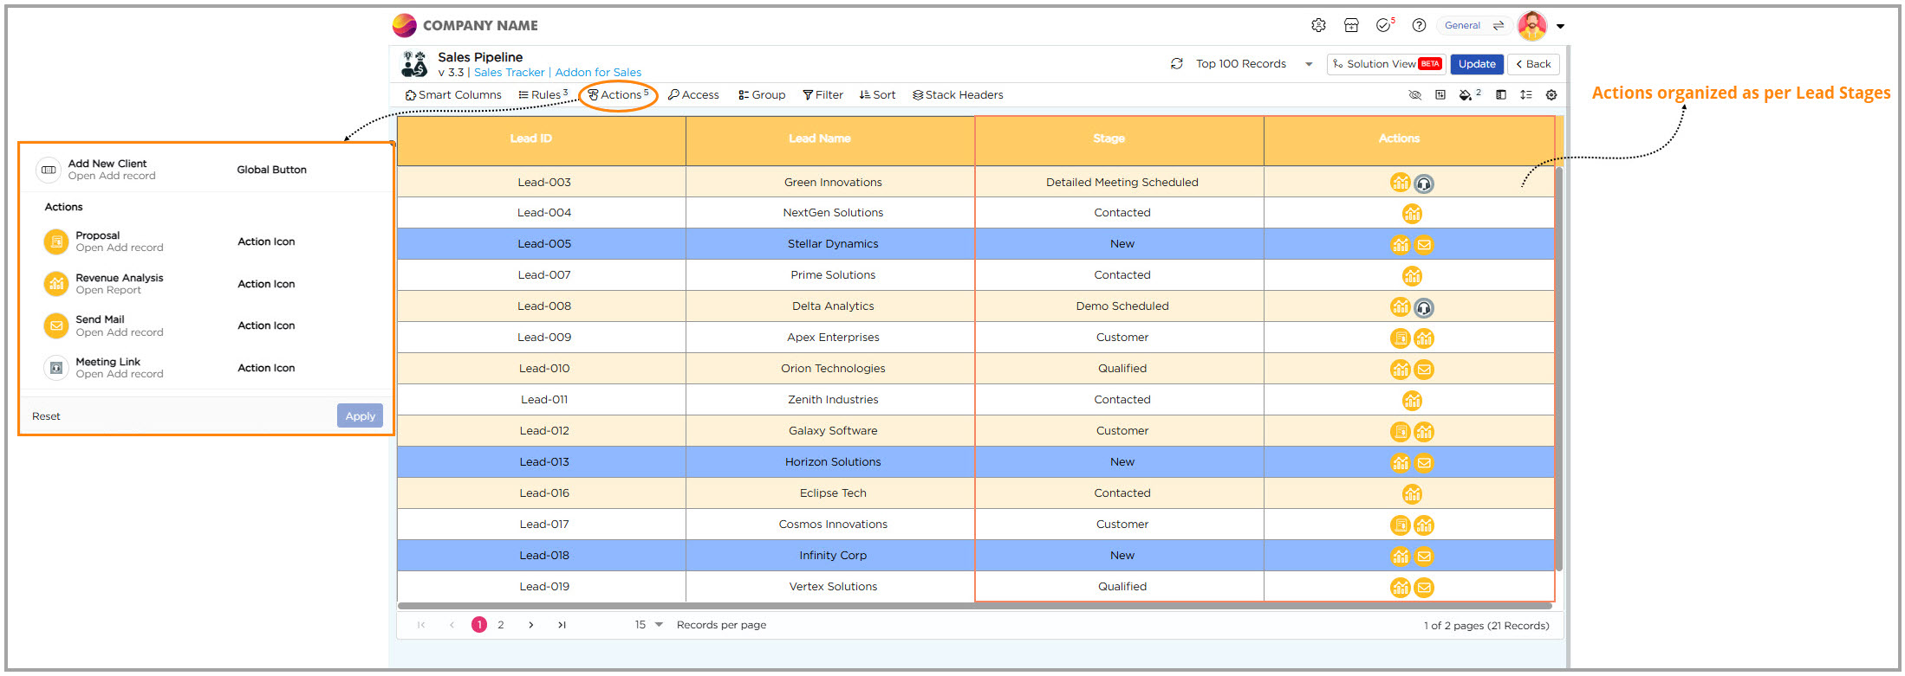Open the help question mark icon
Screen dimensions: 1905x676
pos(1419,26)
